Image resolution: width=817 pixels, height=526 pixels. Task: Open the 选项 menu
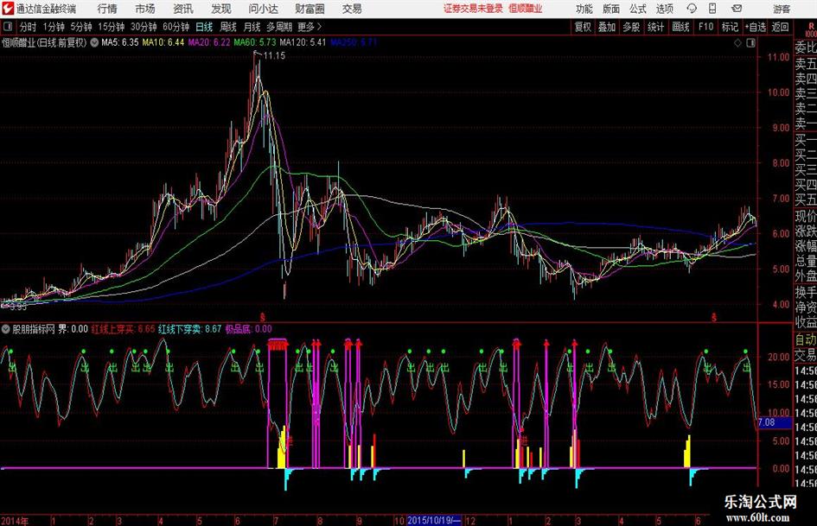[x=664, y=9]
